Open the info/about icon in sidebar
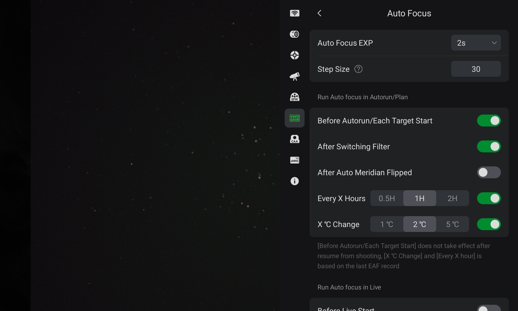 [294, 181]
